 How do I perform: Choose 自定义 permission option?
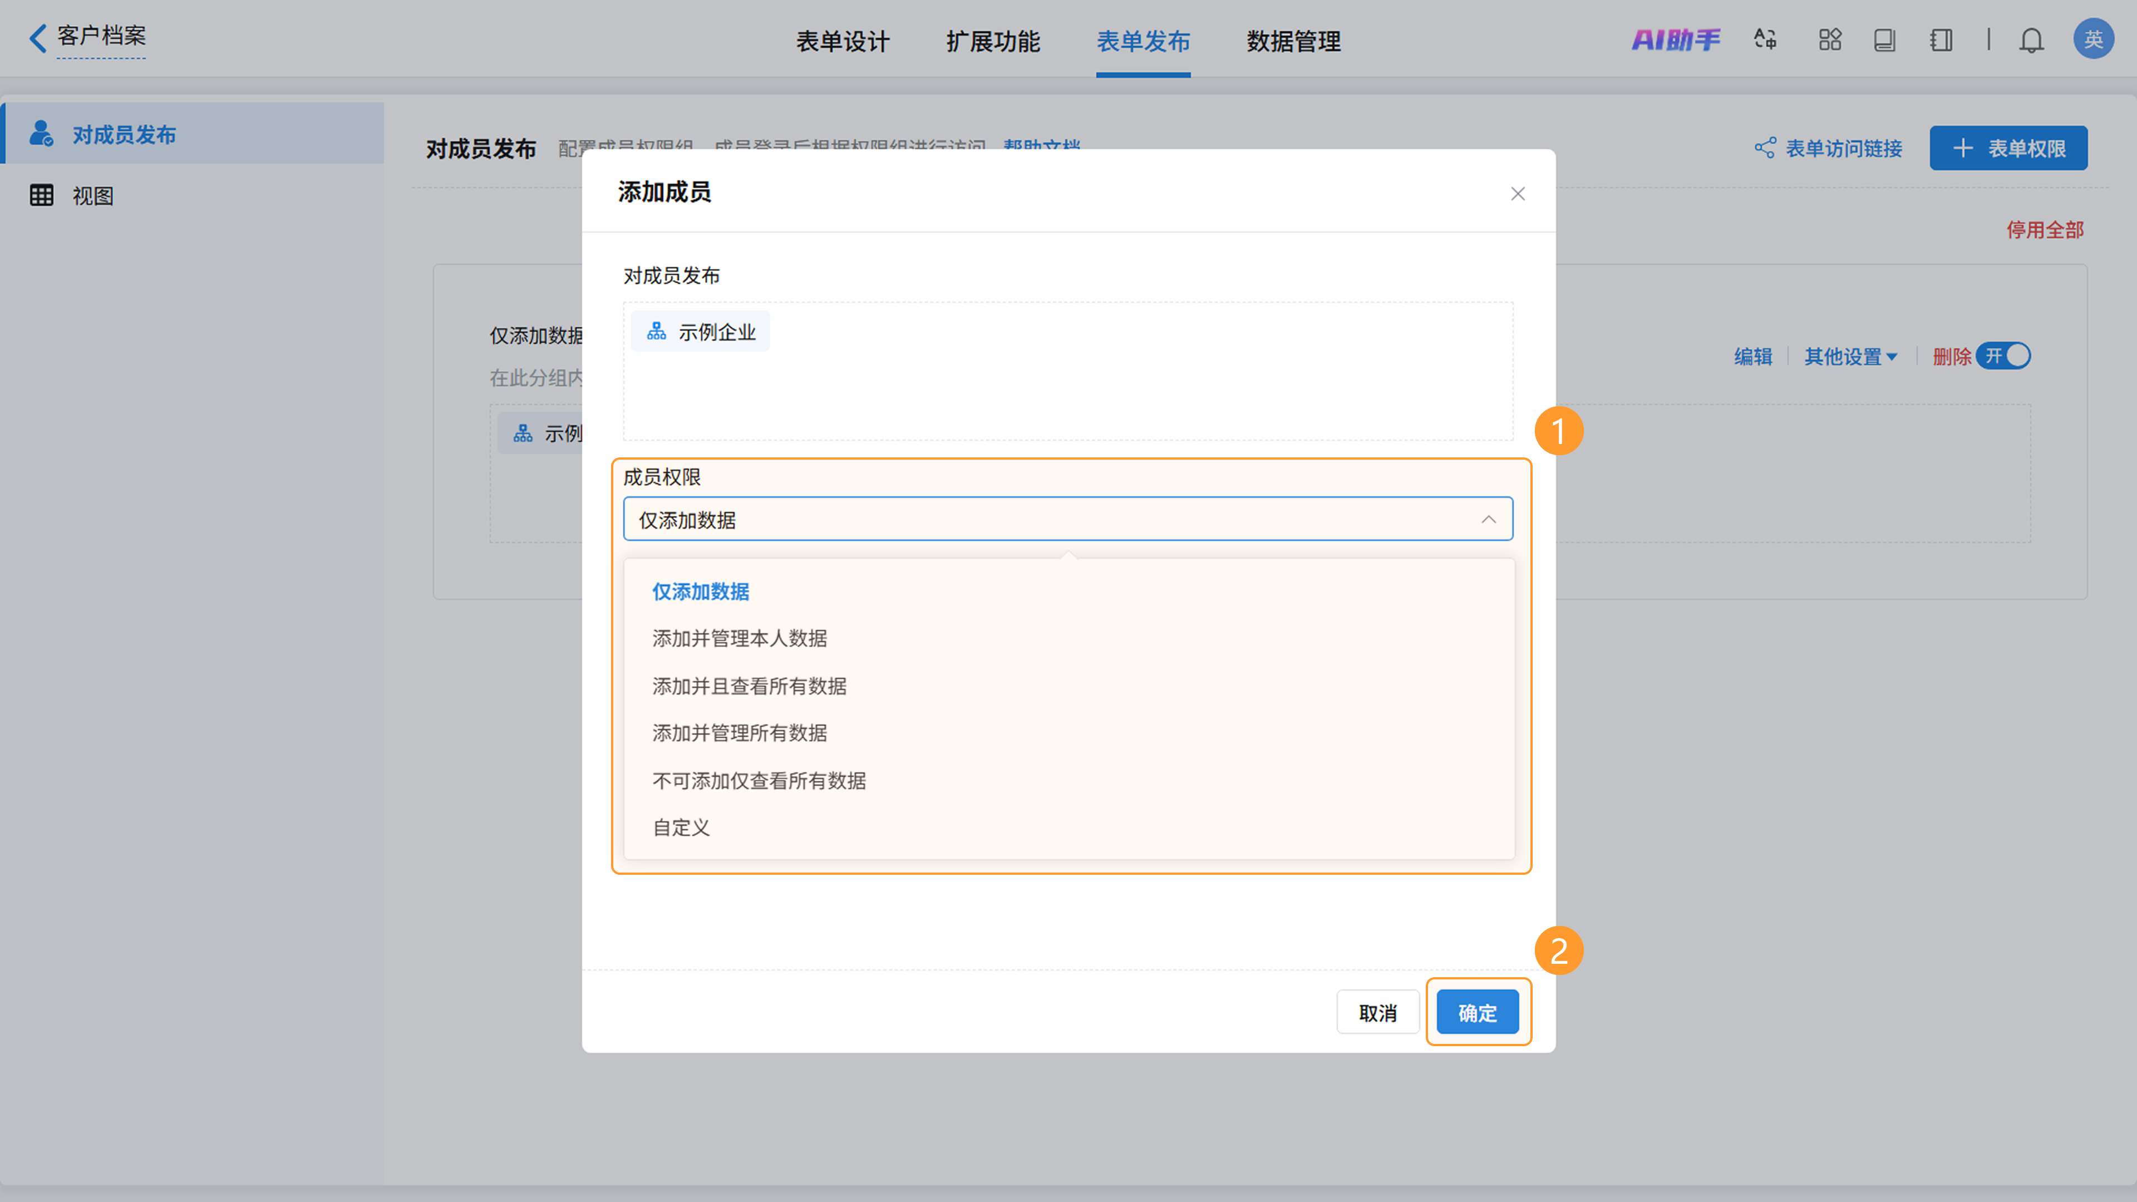[681, 827]
